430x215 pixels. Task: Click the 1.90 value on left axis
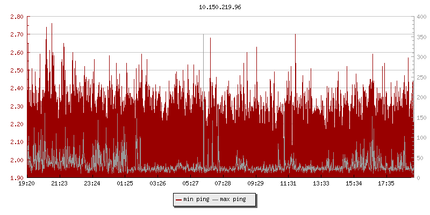point(16,178)
